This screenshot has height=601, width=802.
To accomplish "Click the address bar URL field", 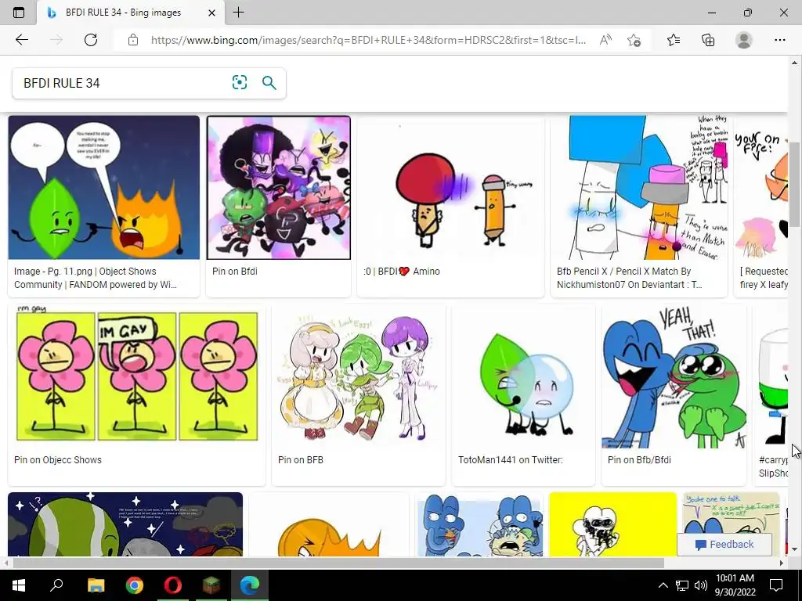I will 368,40.
